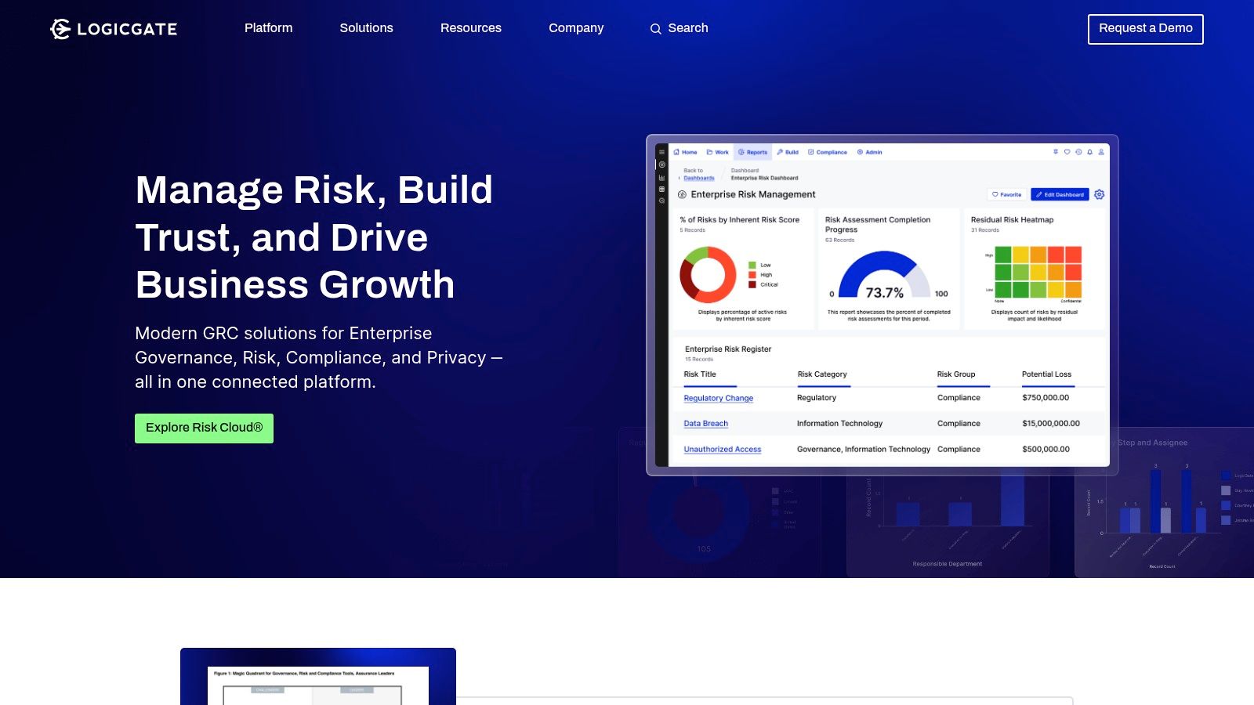Select the bar chart icon in the sidebar

click(662, 177)
